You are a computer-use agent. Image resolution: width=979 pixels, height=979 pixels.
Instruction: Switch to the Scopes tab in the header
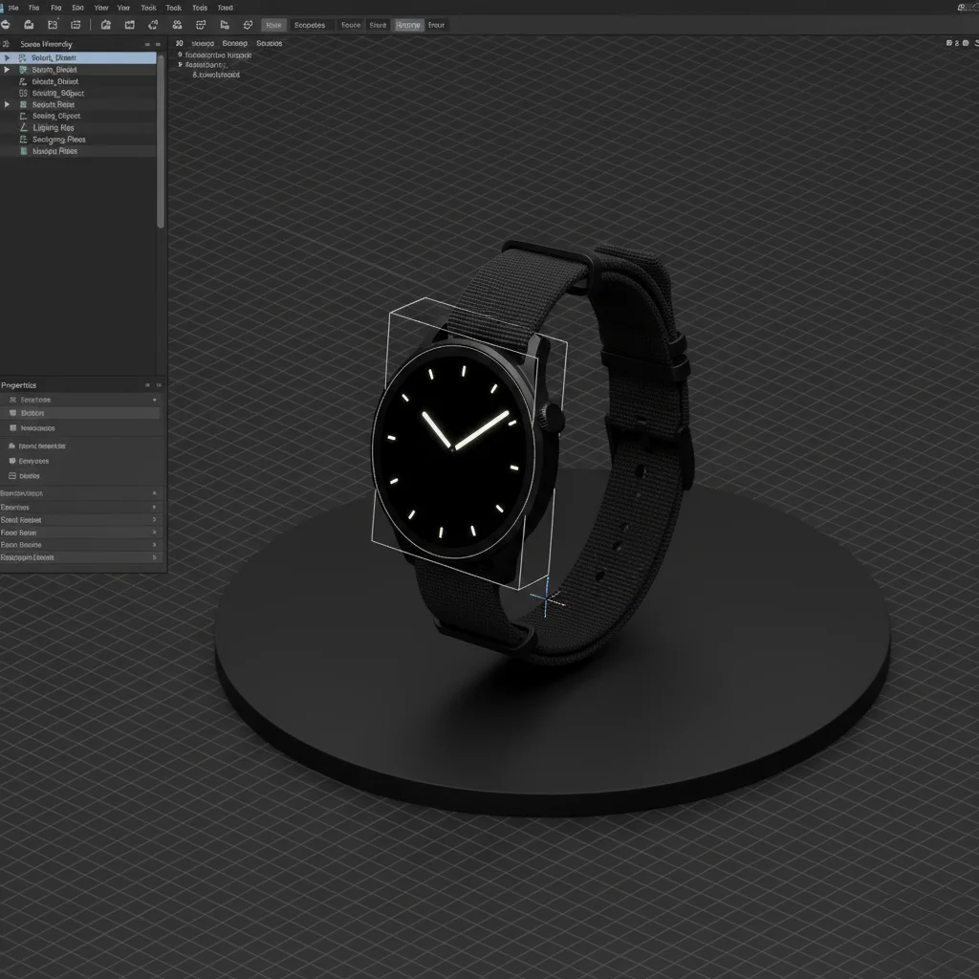pos(311,24)
